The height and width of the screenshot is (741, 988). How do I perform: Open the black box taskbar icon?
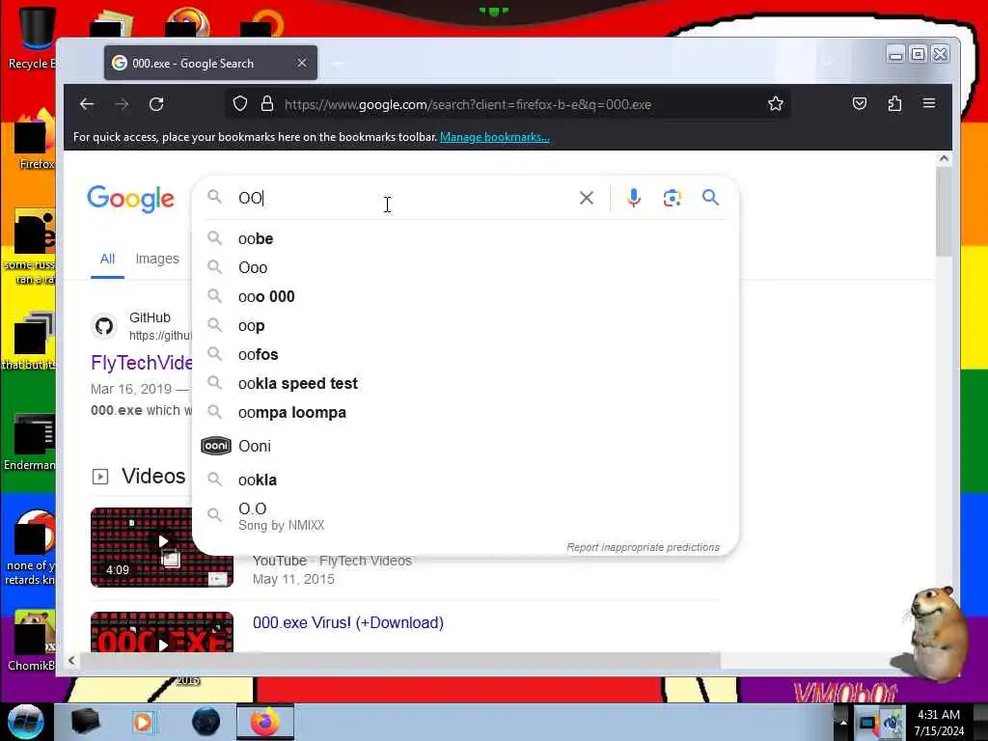[85, 722]
